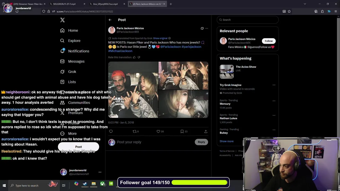The width and height of the screenshot is (340, 191).
Task: Click the back arrow beside Post
Action: tap(110, 20)
